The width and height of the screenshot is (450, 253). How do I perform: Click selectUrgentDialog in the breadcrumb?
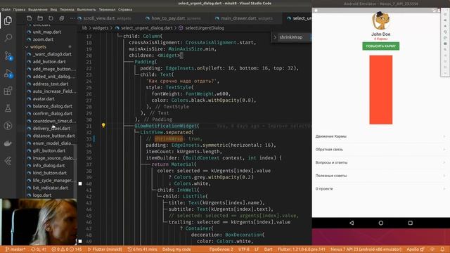coord(205,28)
